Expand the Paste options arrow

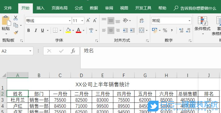tap(6, 34)
